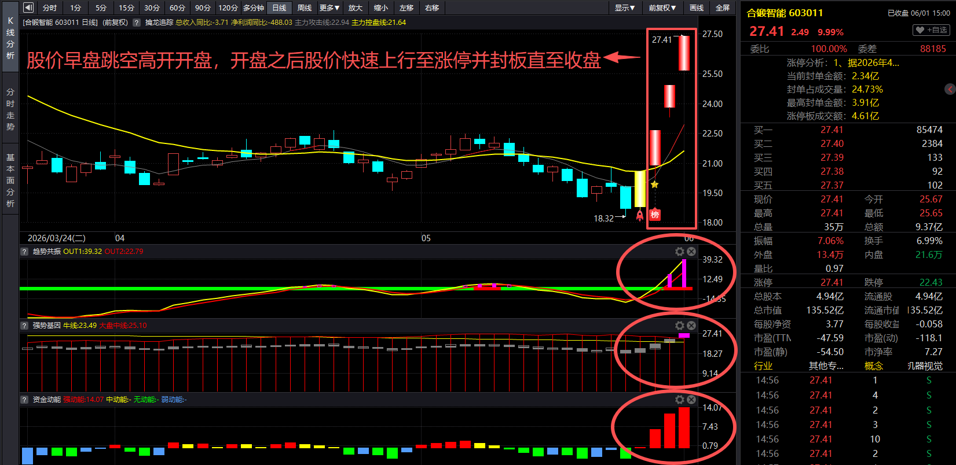Expand the 更多 periods dropdown
956x465 pixels.
329,8
